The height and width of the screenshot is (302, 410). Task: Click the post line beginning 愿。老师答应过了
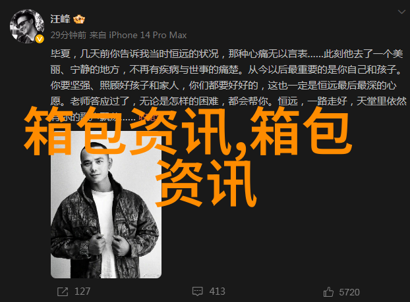[x=229, y=101]
